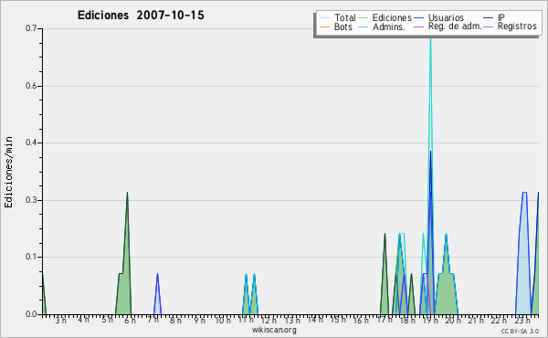Click the Bots orange legend line
The width and height of the screenshot is (548, 338).
pos(324,26)
